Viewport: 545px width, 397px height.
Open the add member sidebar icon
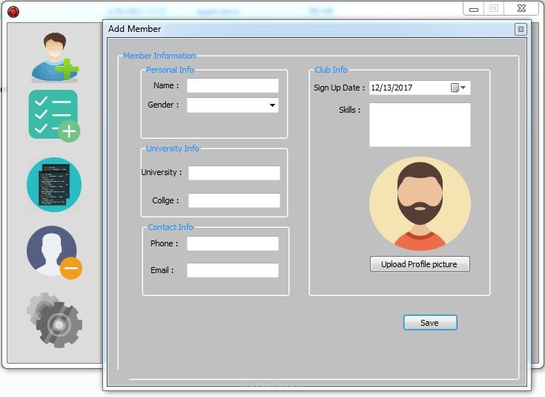pyautogui.click(x=55, y=57)
